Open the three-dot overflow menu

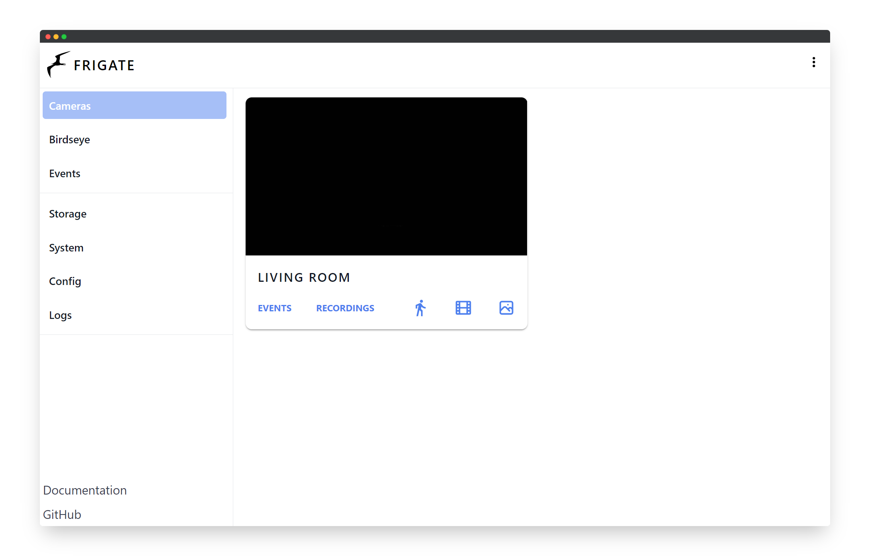coord(813,62)
